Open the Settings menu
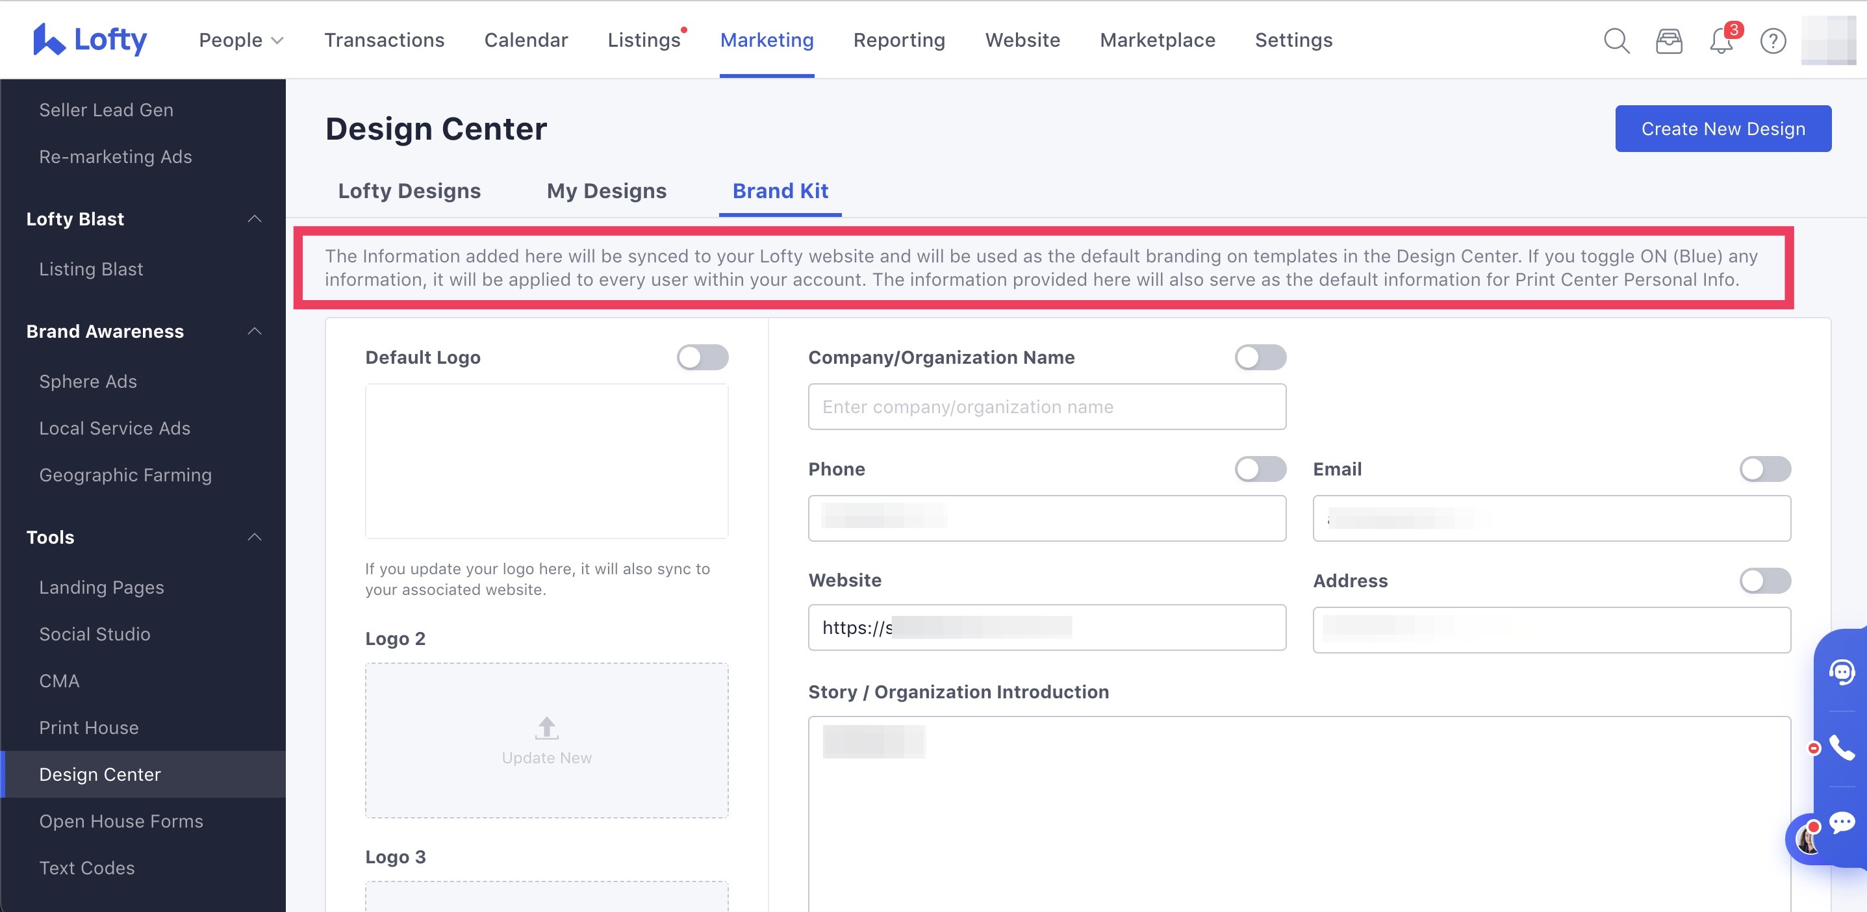 coord(1293,40)
